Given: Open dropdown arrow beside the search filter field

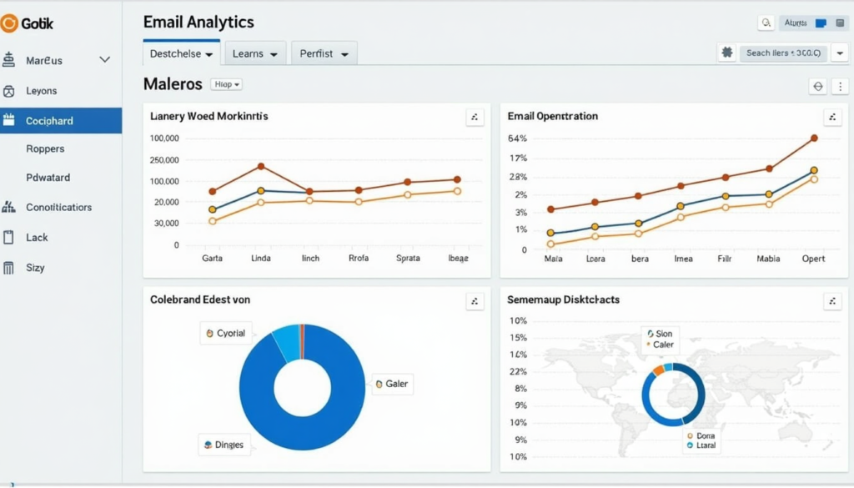Looking at the screenshot, I should [840, 53].
